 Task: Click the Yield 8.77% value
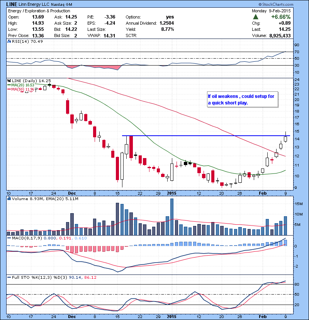[168, 29]
